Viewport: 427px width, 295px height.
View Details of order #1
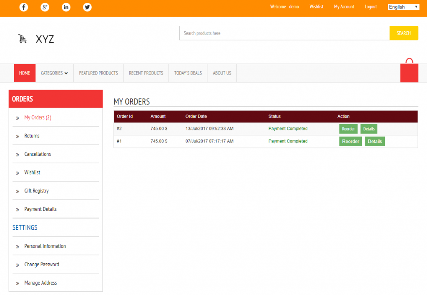[375, 141]
